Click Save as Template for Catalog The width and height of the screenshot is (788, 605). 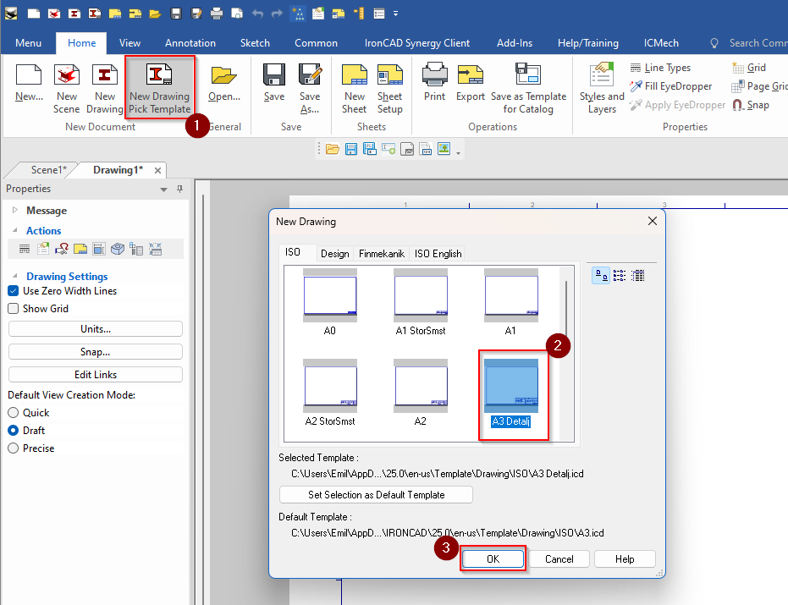point(528,89)
